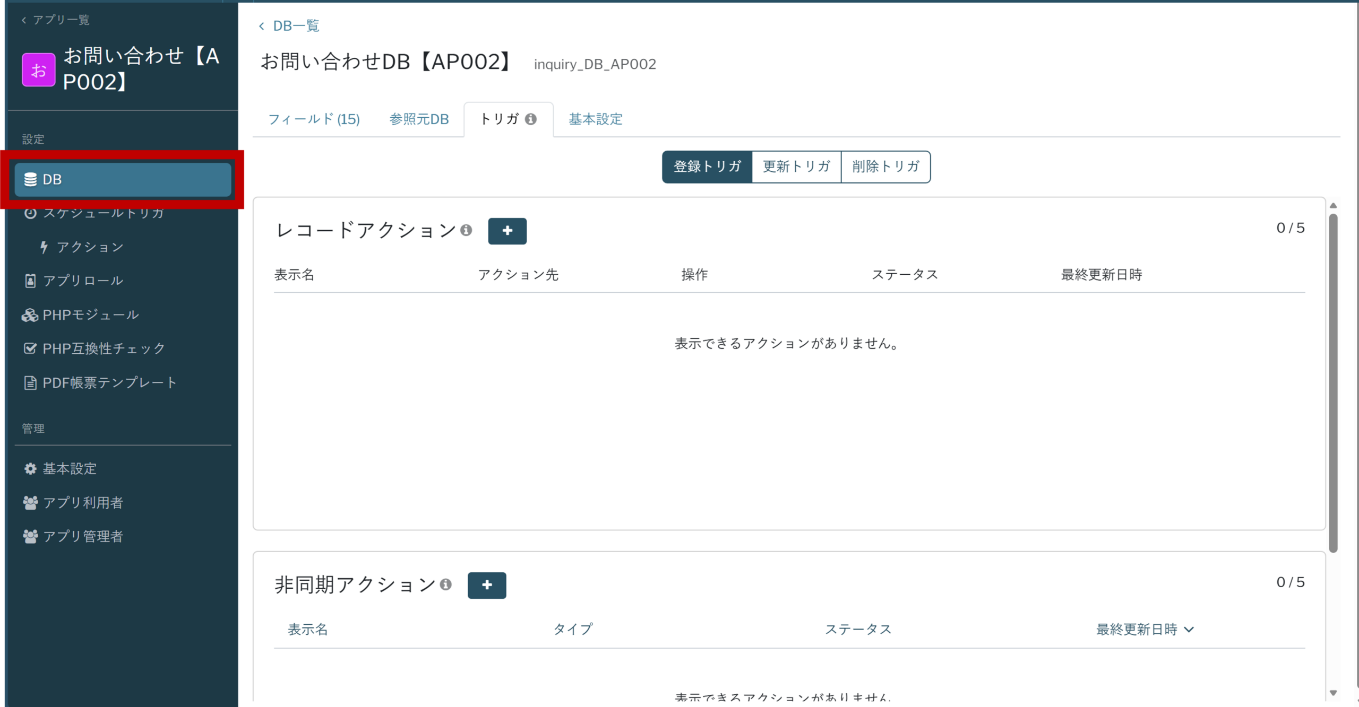Click info icon beside 非同期アクション heading
This screenshot has width=1359, height=707.
click(446, 584)
